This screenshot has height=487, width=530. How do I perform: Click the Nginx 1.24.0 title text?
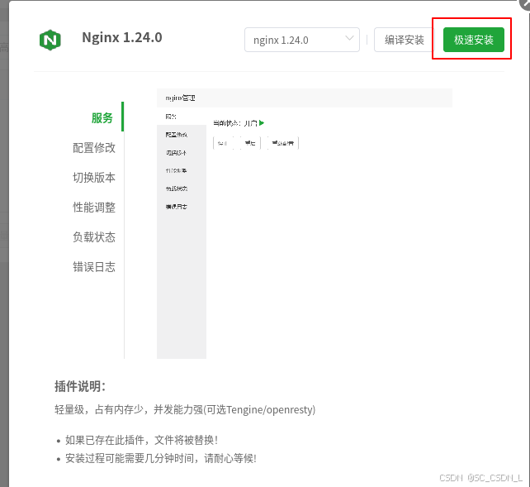[122, 37]
